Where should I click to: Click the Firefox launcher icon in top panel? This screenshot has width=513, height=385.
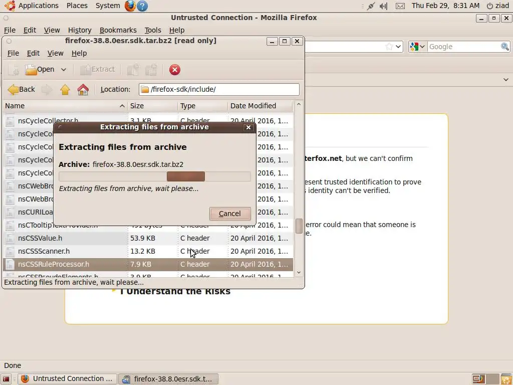(x=130, y=6)
